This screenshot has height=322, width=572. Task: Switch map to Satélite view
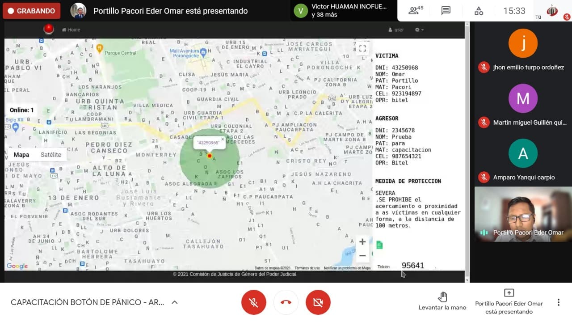click(51, 155)
